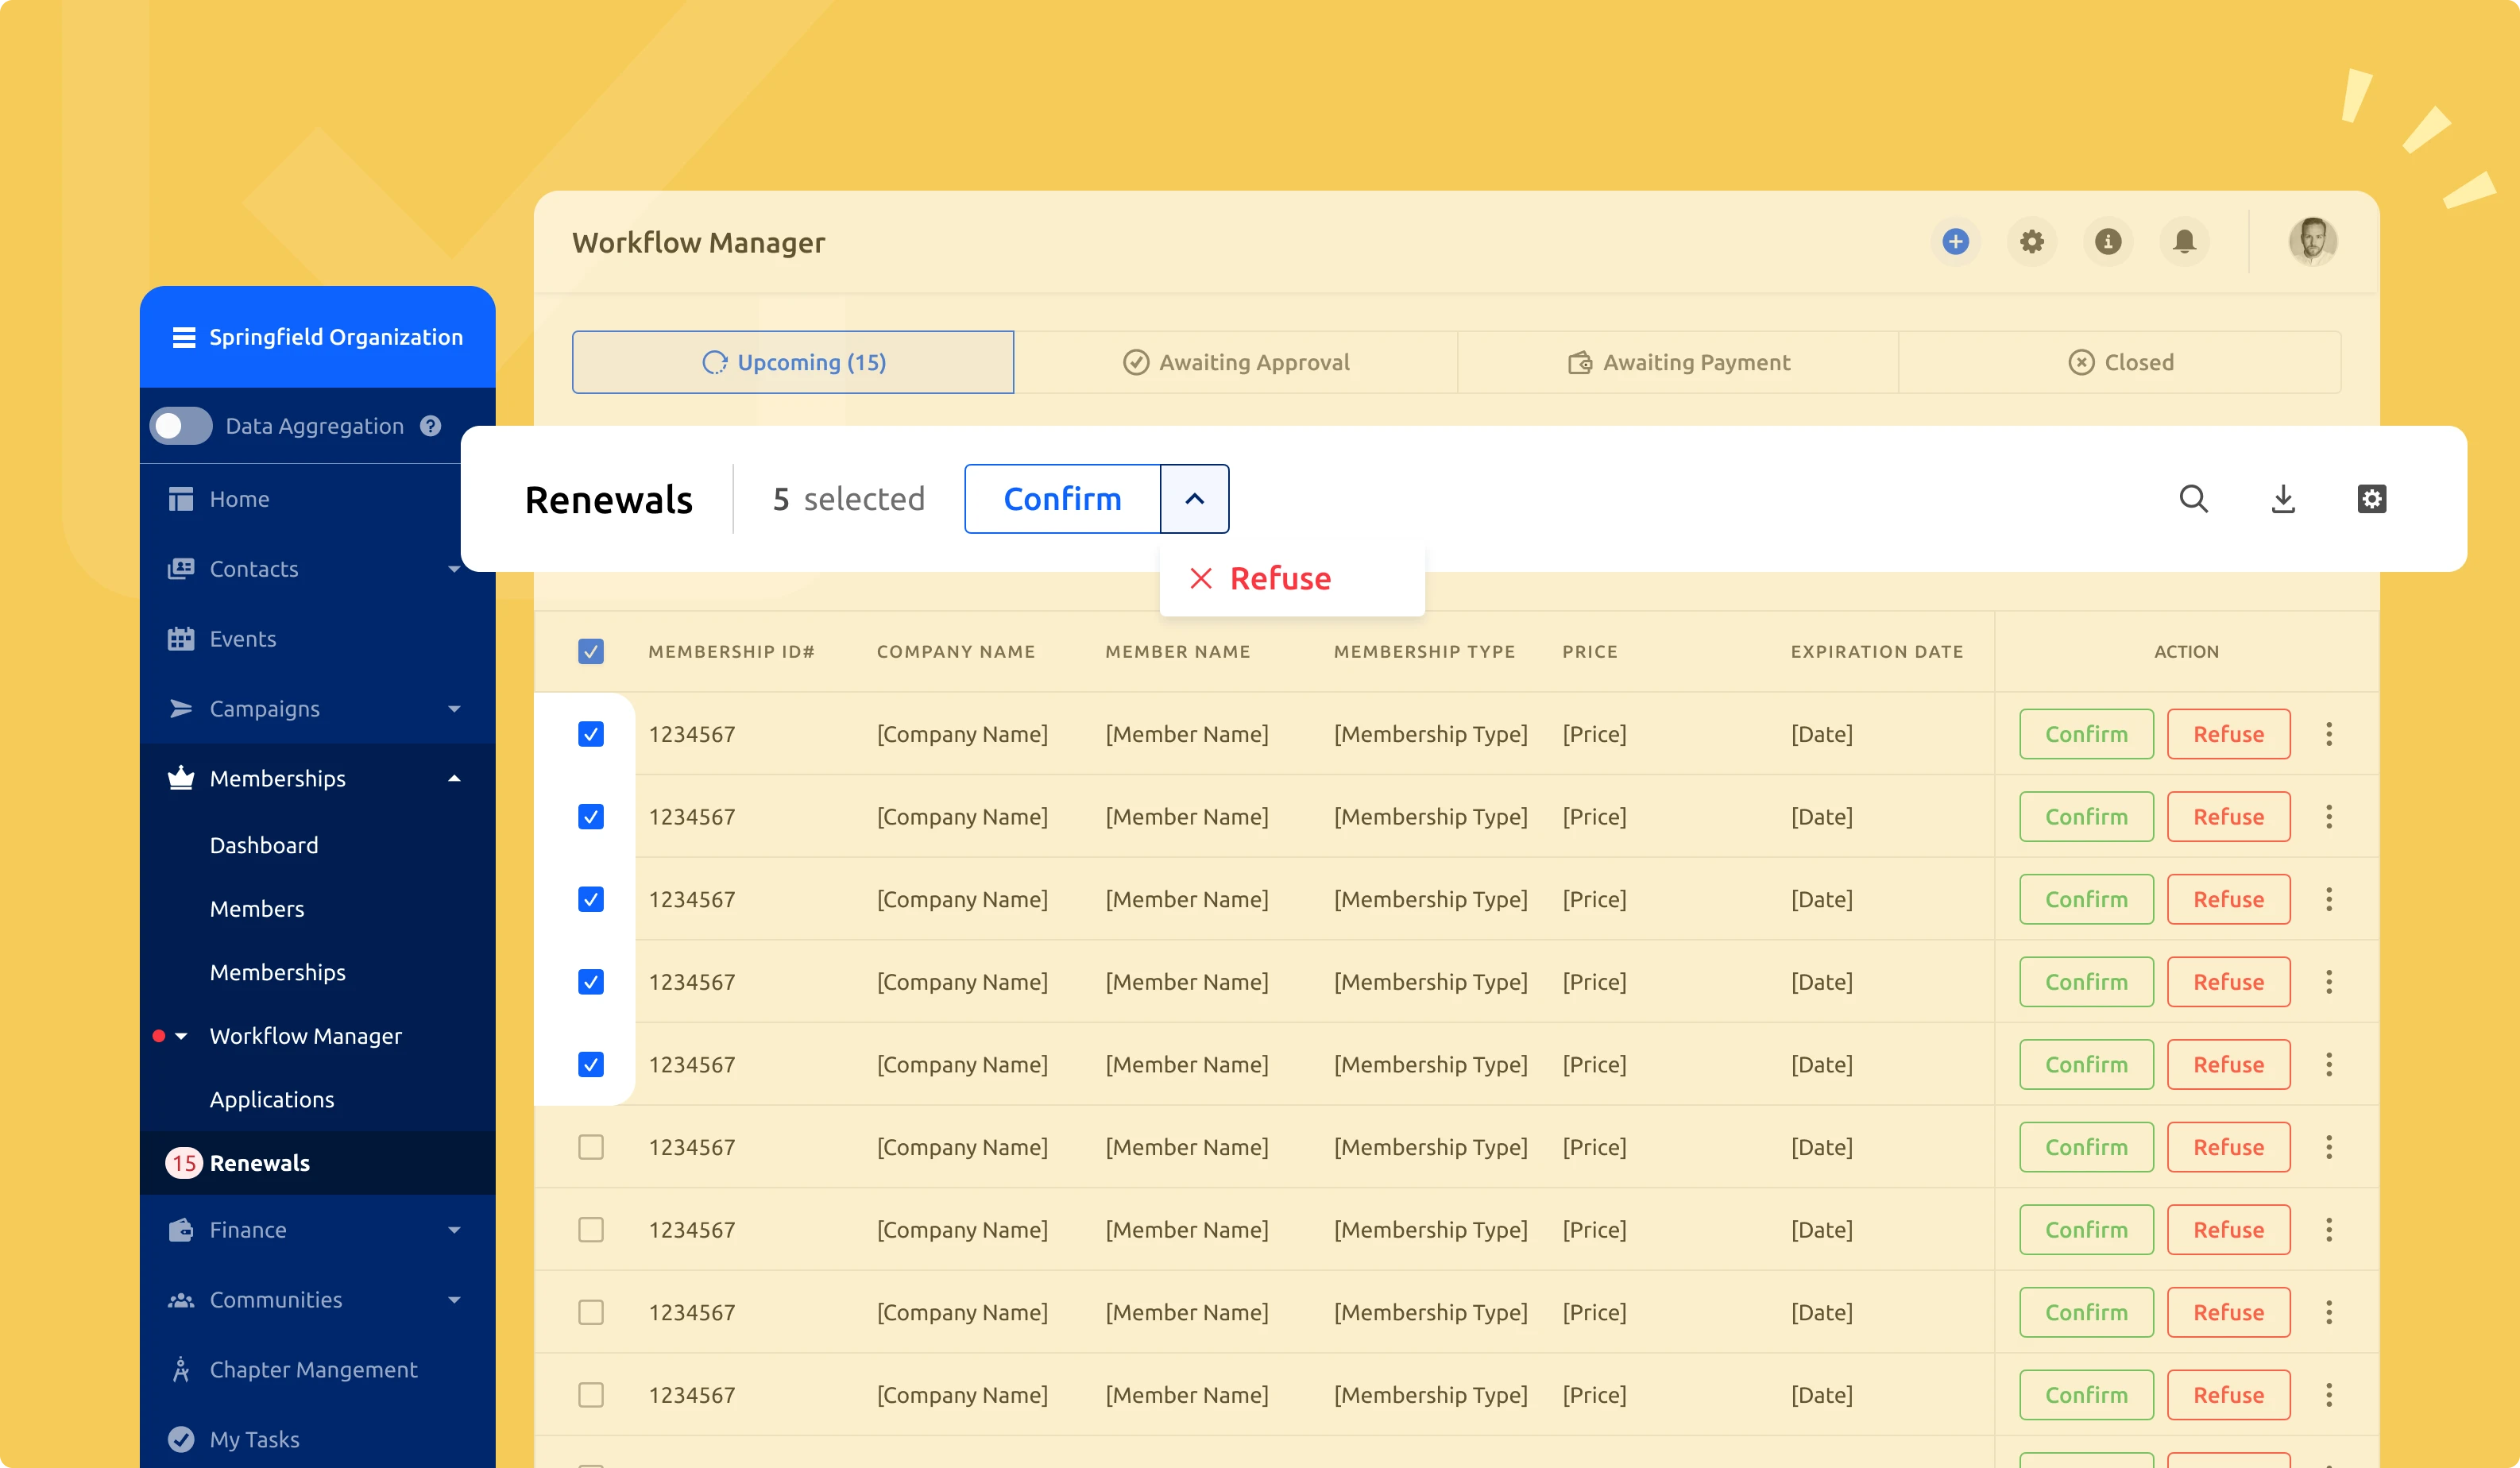Click the add new item plus icon
Viewport: 2520px width, 1468px height.
(1954, 243)
